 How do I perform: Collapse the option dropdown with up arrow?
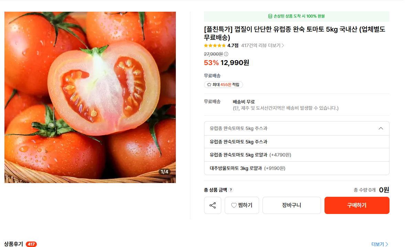(x=381, y=128)
